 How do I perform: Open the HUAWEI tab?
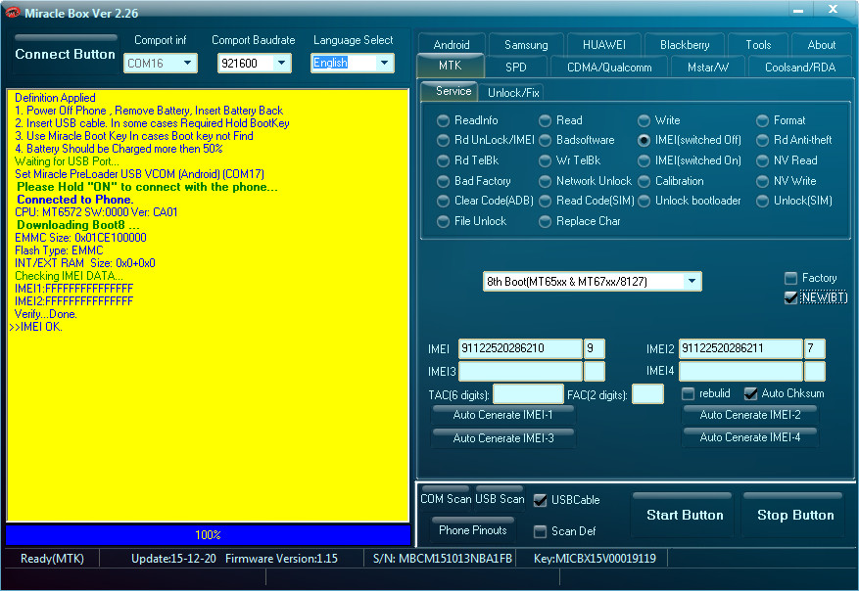click(603, 45)
